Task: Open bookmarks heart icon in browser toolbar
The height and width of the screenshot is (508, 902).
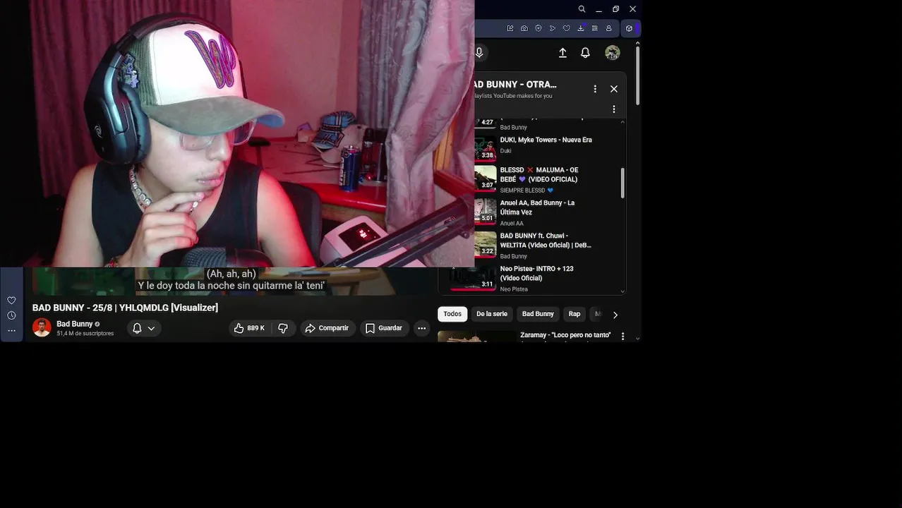Action: coord(566,28)
